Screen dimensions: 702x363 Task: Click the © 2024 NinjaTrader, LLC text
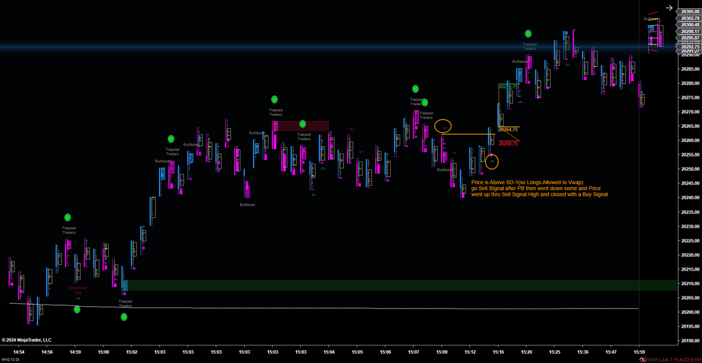point(26,339)
